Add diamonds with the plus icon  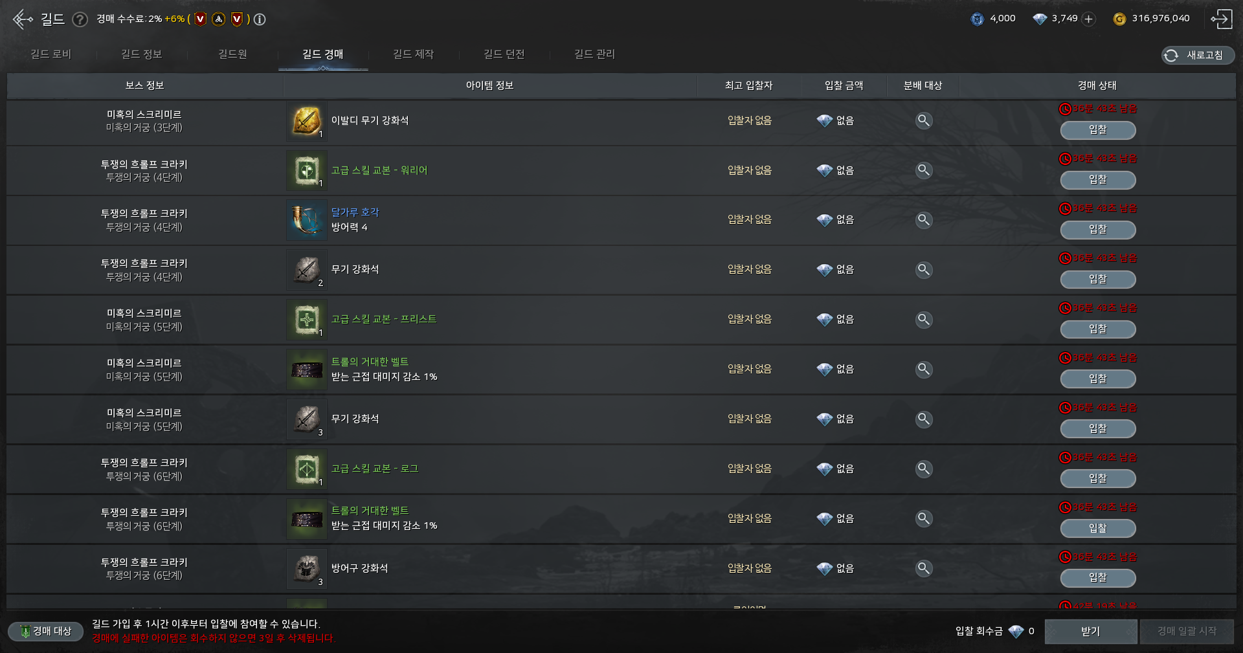[x=1089, y=19]
